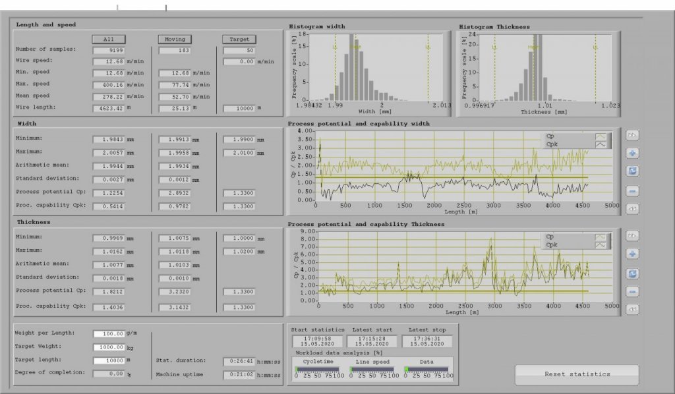The image size is (675, 394).
Task: Refresh the width capability chart view
Action: coord(632,170)
